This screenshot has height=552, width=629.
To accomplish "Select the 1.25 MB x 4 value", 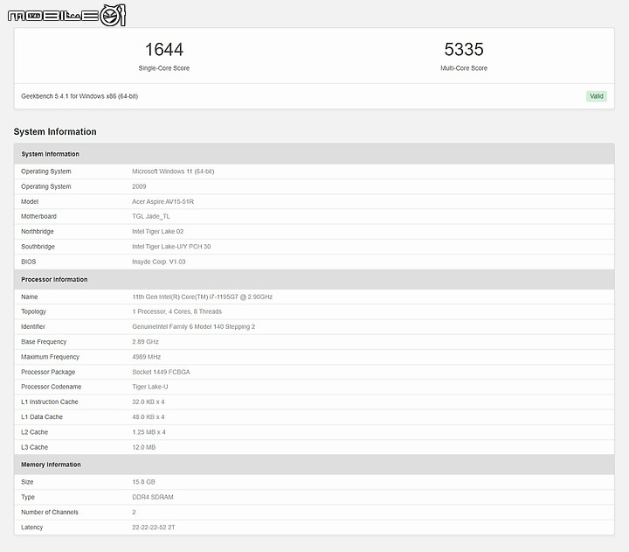I will click(x=149, y=432).
